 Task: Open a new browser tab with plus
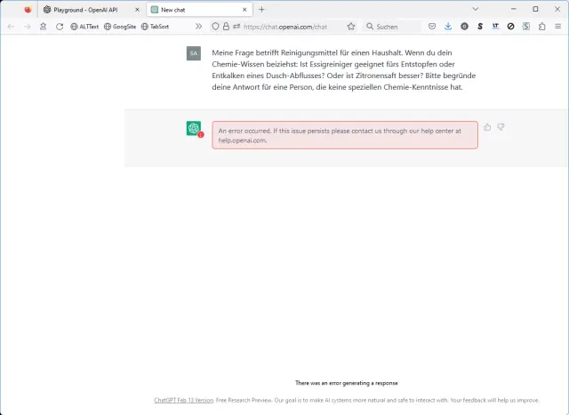click(261, 10)
